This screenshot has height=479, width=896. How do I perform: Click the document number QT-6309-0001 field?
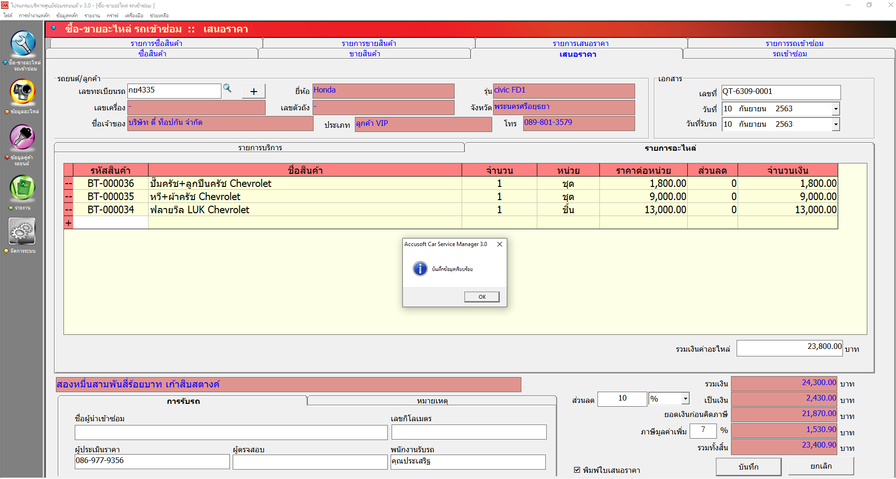point(781,92)
